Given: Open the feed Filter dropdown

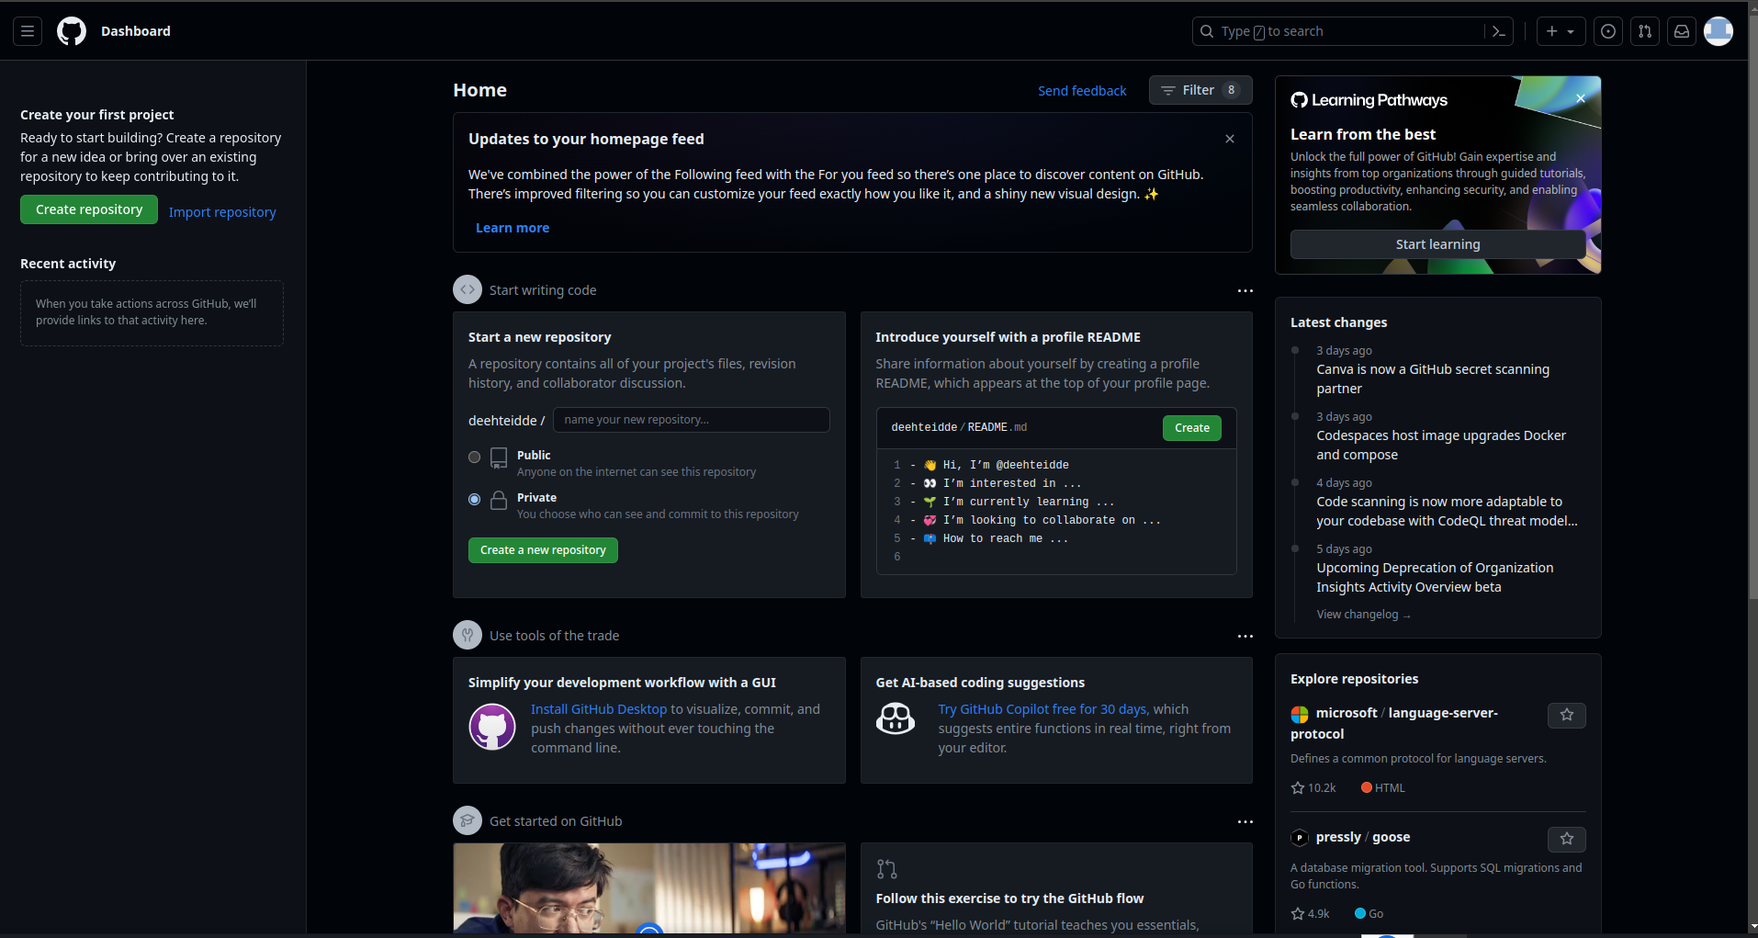Looking at the screenshot, I should 1200,90.
